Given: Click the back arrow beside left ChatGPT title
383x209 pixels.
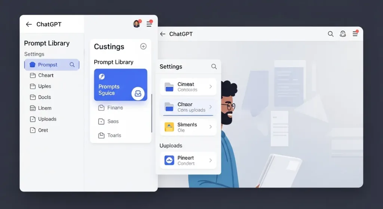Looking at the screenshot, I should 29,24.
